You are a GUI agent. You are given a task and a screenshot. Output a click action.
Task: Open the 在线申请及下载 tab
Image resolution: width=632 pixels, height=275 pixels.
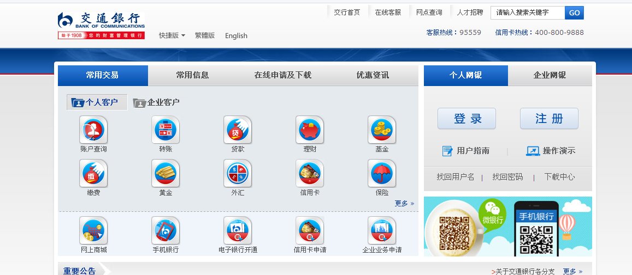[x=283, y=75]
